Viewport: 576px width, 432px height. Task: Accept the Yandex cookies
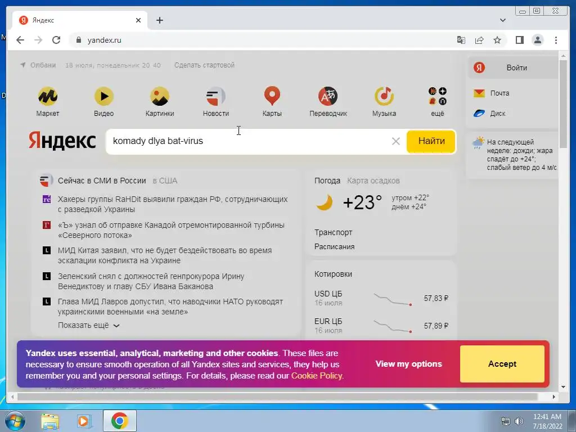tap(502, 364)
